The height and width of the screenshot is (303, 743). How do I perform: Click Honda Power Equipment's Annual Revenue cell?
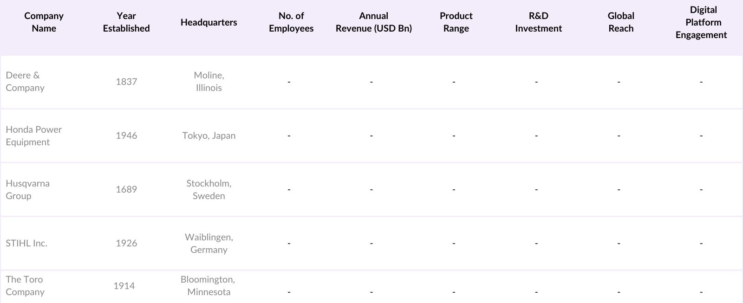[x=371, y=135]
